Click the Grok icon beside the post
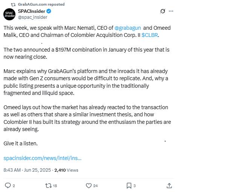 pyautogui.click(x=163, y=11)
